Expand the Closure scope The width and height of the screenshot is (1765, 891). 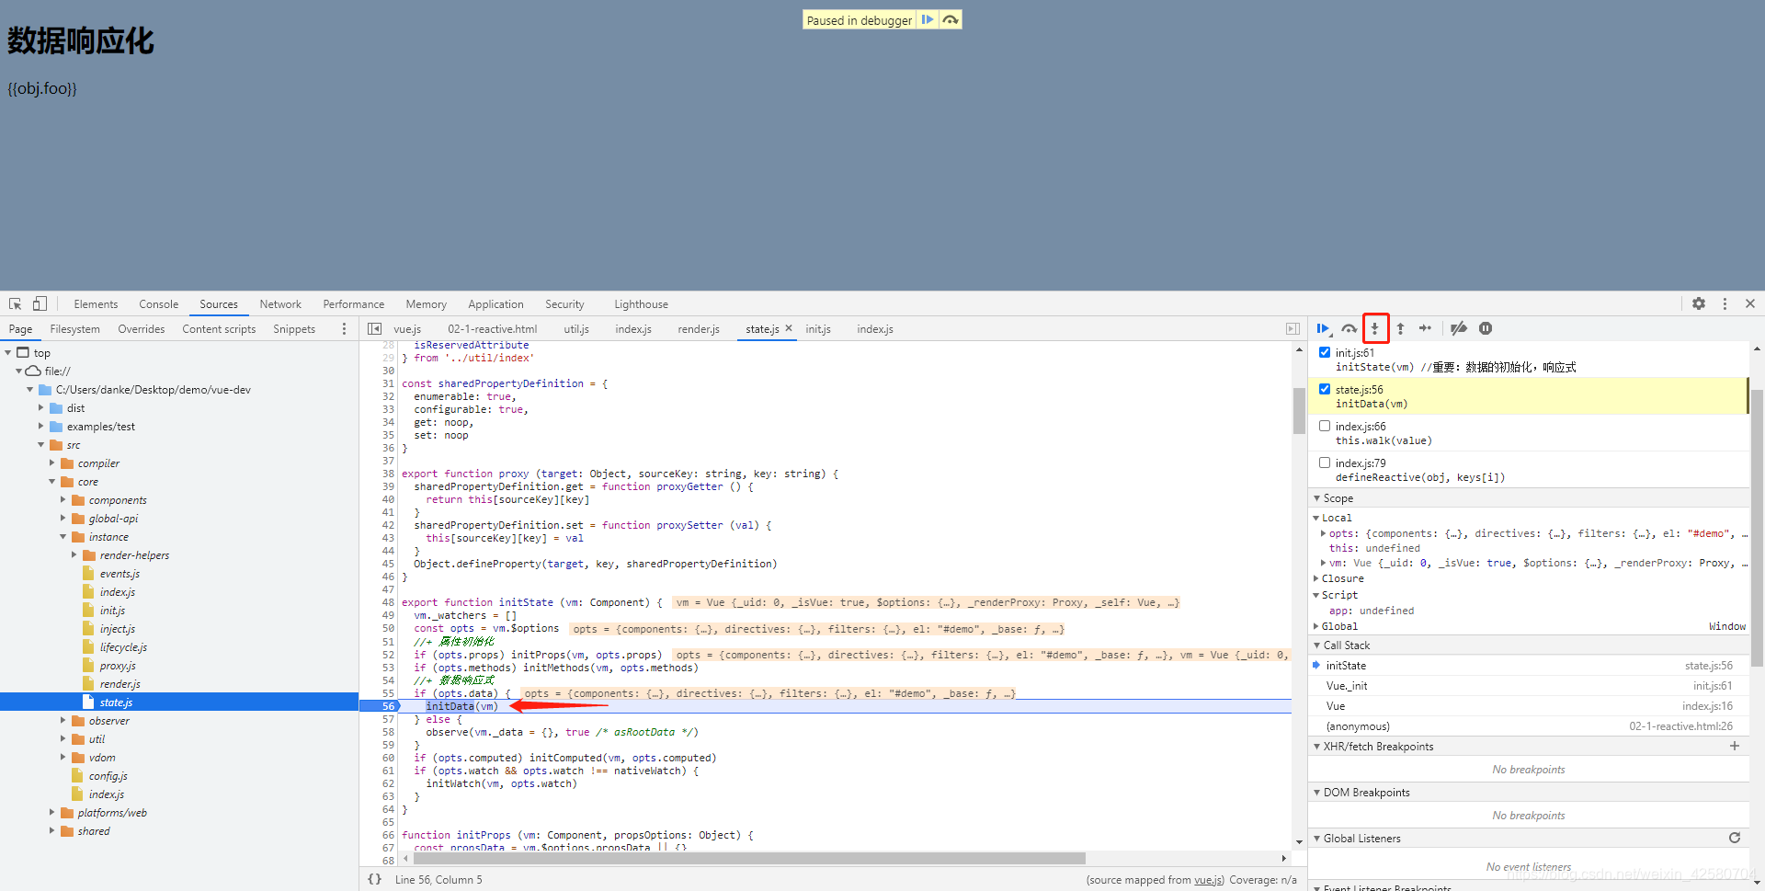(x=1315, y=578)
